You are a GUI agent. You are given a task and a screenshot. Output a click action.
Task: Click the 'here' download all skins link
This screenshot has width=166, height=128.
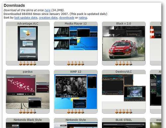[x=47, y=10]
